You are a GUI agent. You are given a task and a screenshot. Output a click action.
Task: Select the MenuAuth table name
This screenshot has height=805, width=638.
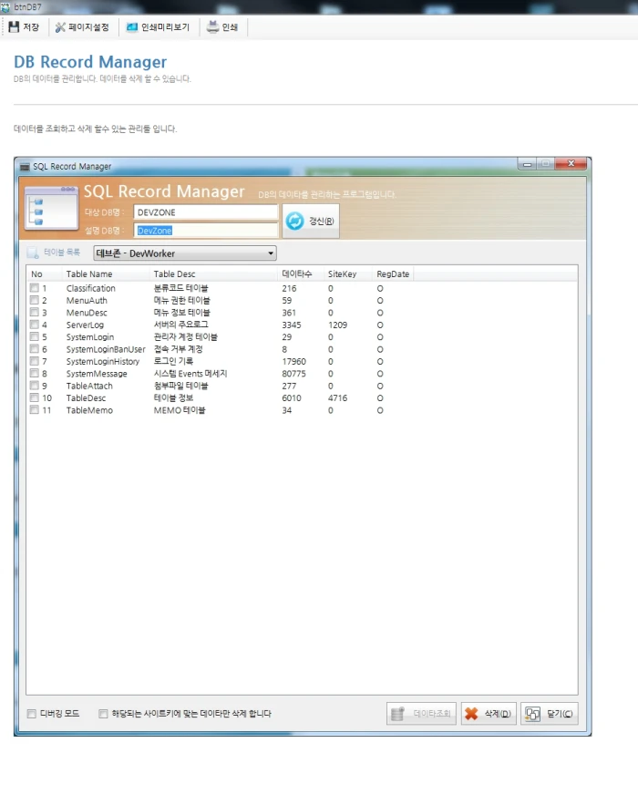tap(87, 300)
